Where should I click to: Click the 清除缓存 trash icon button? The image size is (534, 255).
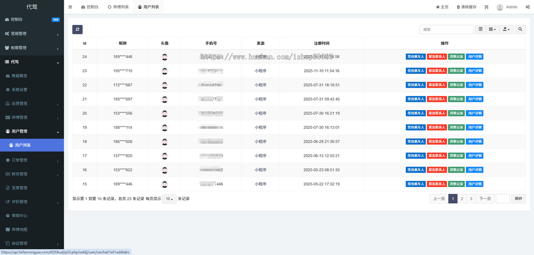[x=466, y=7]
